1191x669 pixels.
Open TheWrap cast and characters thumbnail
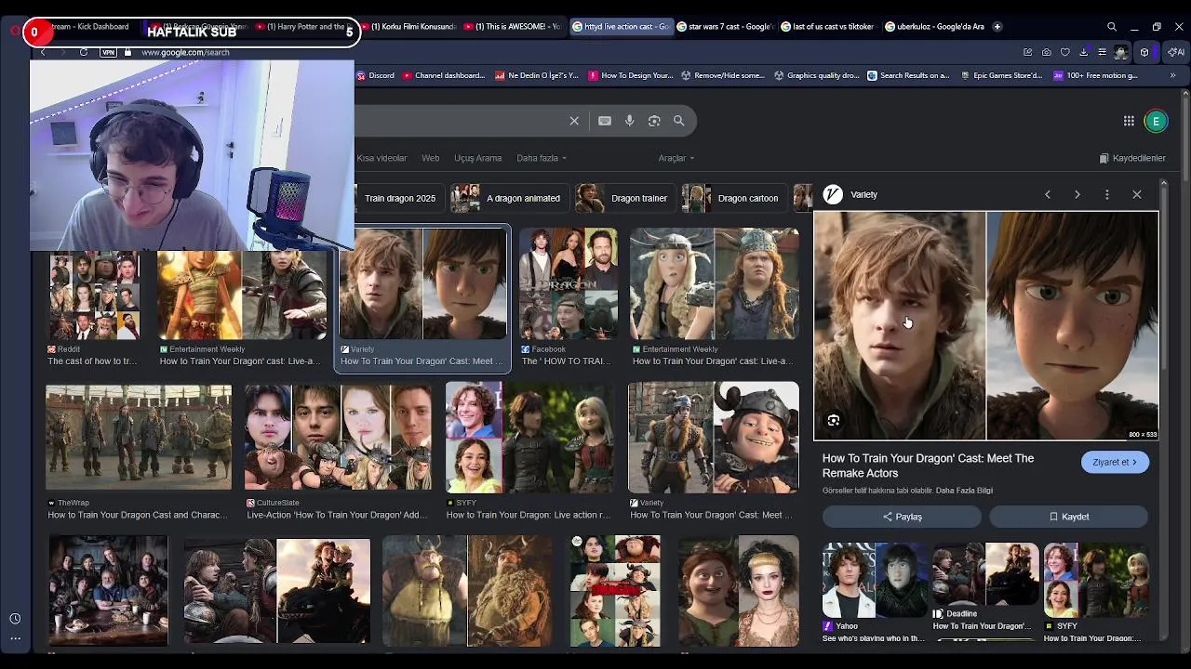139,437
